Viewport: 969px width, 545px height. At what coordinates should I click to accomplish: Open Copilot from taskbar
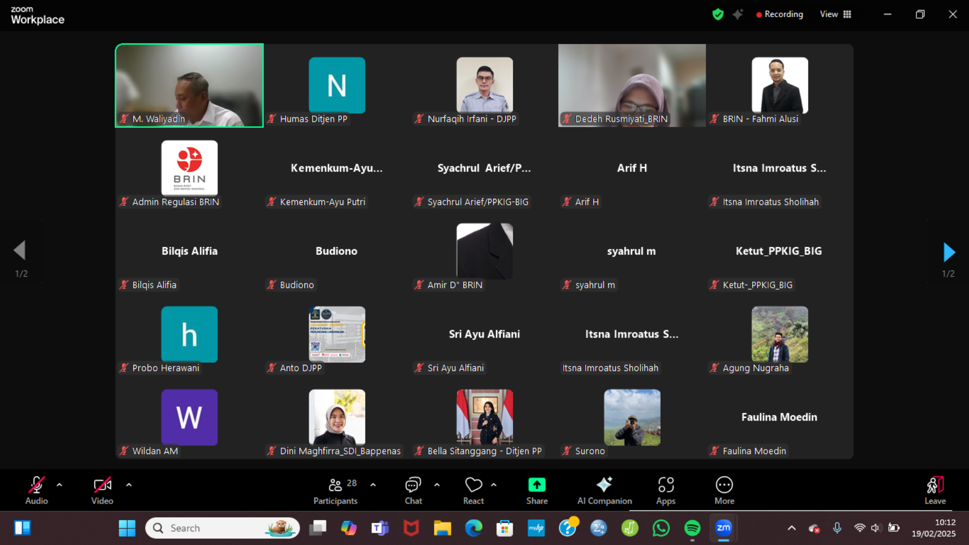point(349,528)
